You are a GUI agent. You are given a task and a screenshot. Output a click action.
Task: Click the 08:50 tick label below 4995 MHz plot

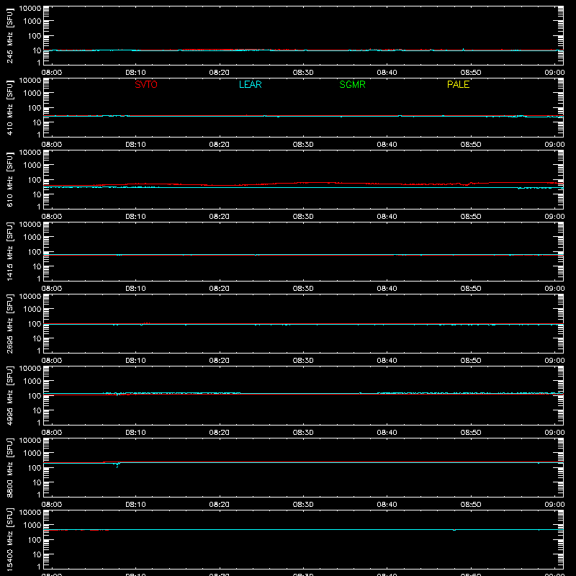pos(471,433)
